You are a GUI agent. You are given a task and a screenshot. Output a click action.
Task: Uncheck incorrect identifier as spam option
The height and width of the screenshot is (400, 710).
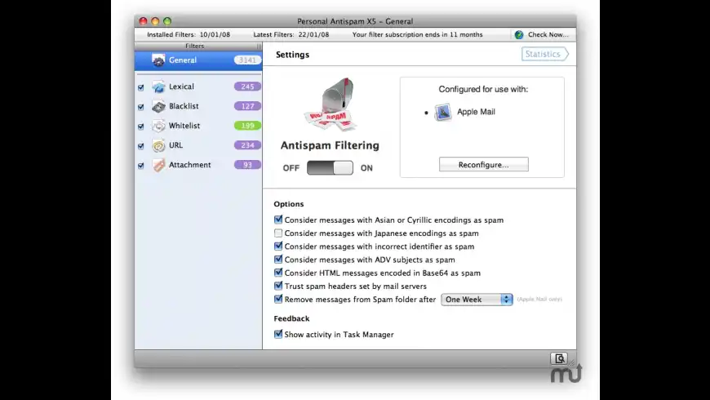pyautogui.click(x=278, y=246)
